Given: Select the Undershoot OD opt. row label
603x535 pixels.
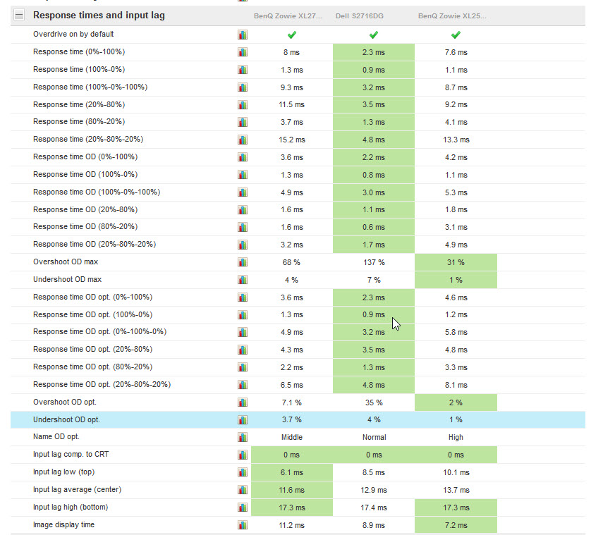Looking at the screenshot, I should (x=66, y=419).
